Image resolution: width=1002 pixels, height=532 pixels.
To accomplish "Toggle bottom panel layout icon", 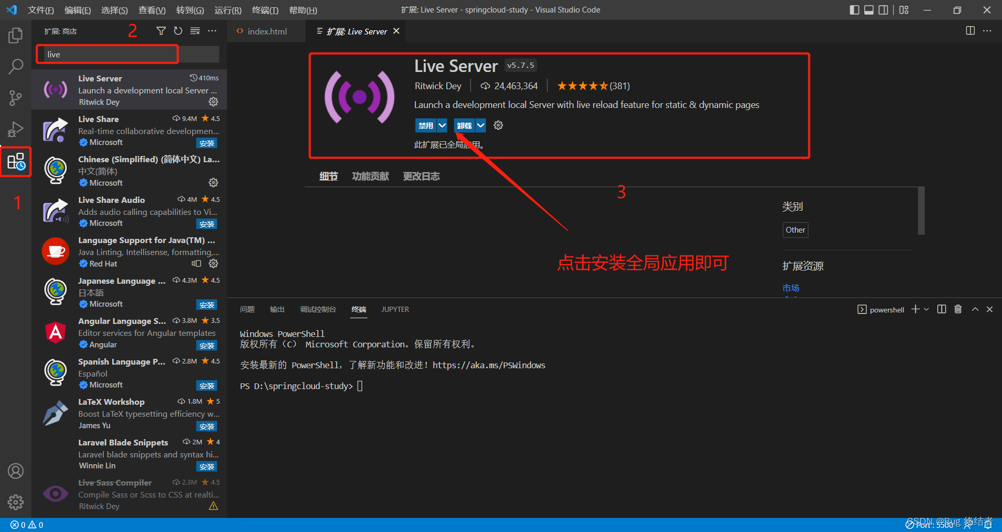I will (869, 10).
